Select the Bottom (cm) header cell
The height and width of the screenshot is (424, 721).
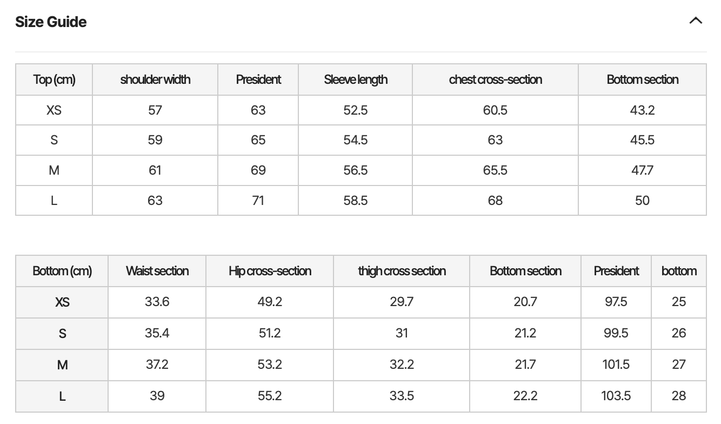click(x=62, y=271)
